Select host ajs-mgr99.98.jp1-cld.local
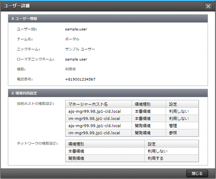Viewport: 216px width, 179px height. point(94,111)
